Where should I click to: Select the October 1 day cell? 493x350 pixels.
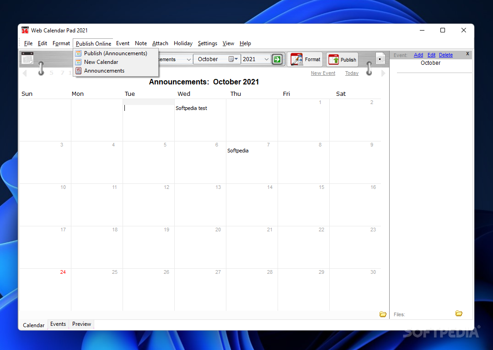pos(304,120)
